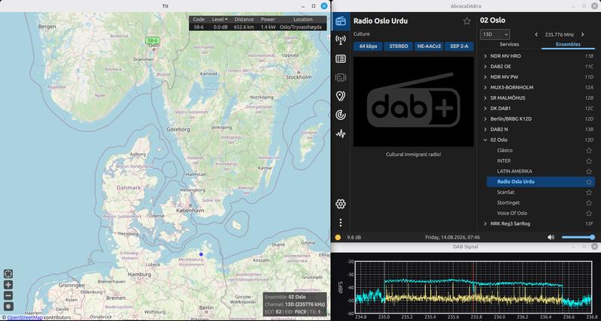Toggle favorite star for ScanSat
Image resolution: width=601 pixels, height=321 pixels.
[x=589, y=192]
